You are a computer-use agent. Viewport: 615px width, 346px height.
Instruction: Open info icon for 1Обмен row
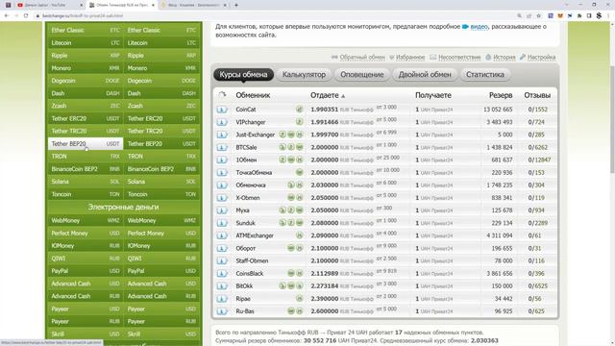pyautogui.click(x=222, y=161)
